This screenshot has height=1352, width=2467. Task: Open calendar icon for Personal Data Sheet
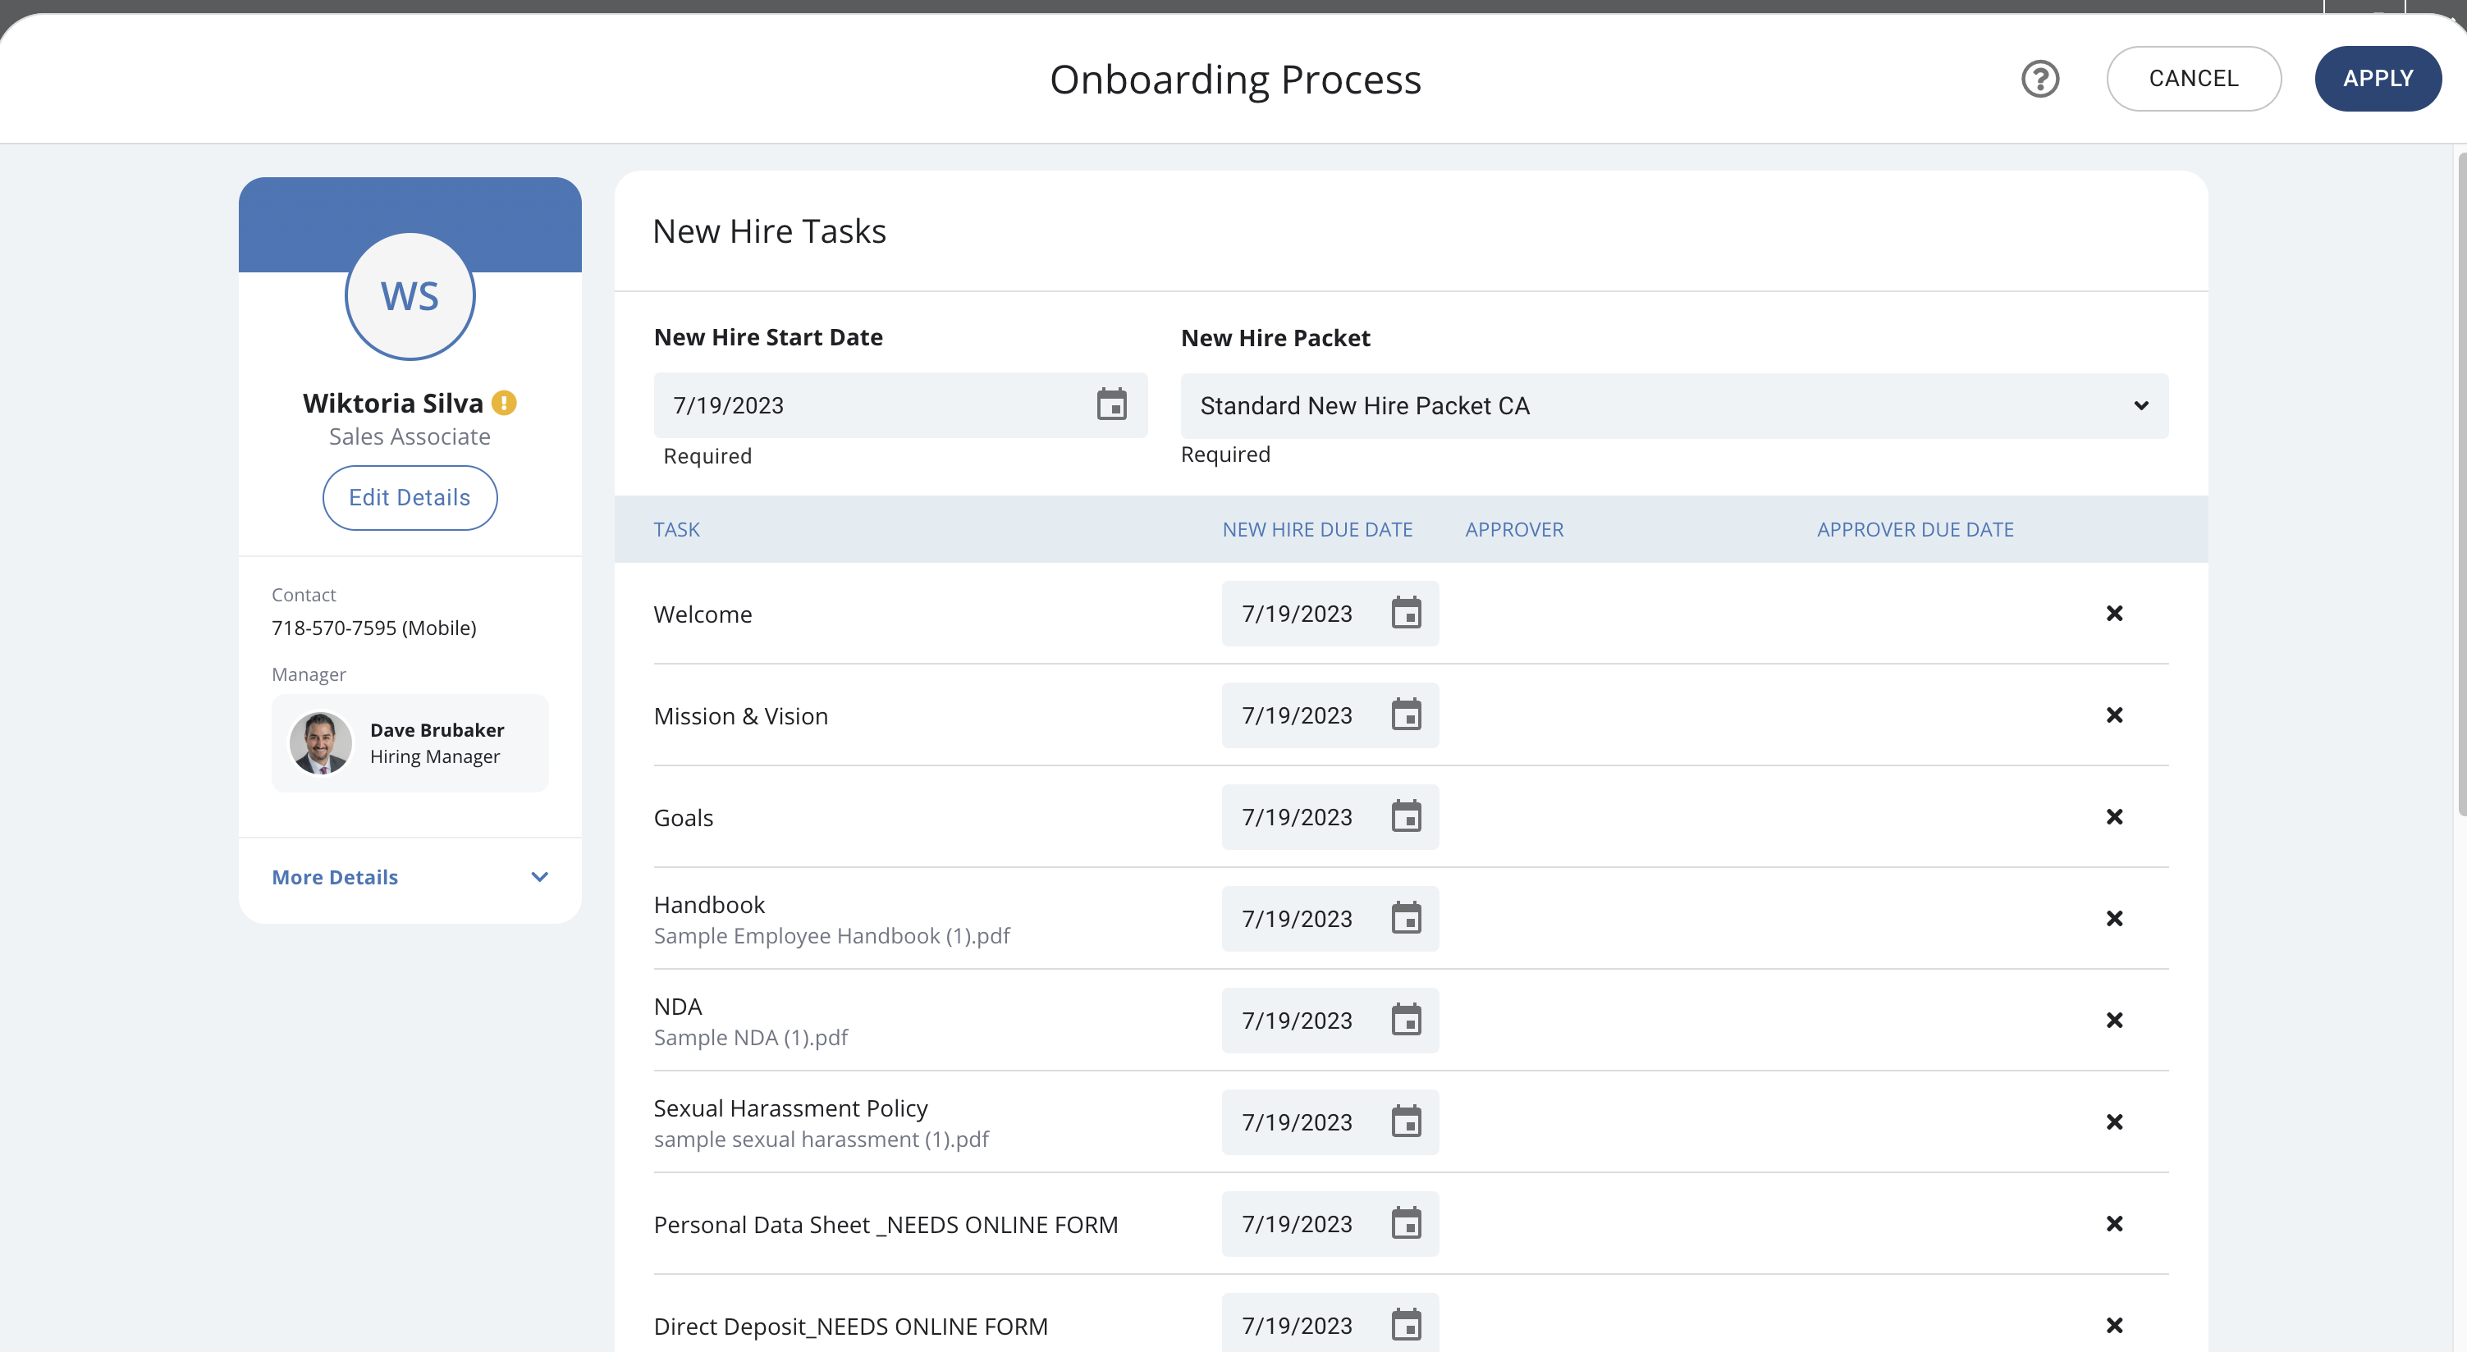[1406, 1224]
